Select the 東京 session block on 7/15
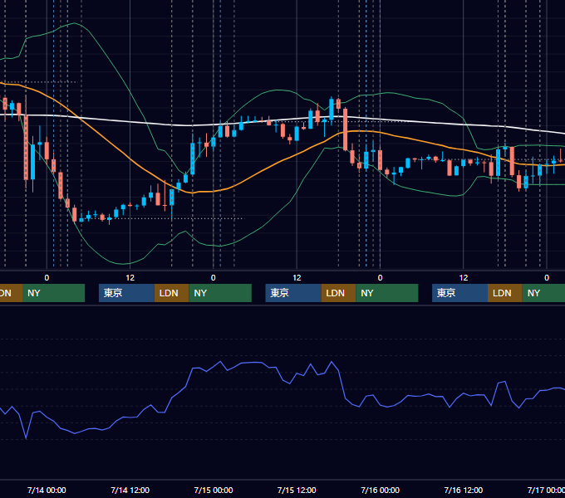 pos(293,293)
